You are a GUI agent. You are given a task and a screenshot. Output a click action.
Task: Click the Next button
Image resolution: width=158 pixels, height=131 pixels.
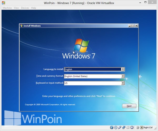(x=129, y=106)
